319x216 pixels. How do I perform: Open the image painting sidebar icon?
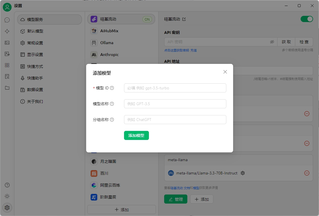tap(7, 42)
